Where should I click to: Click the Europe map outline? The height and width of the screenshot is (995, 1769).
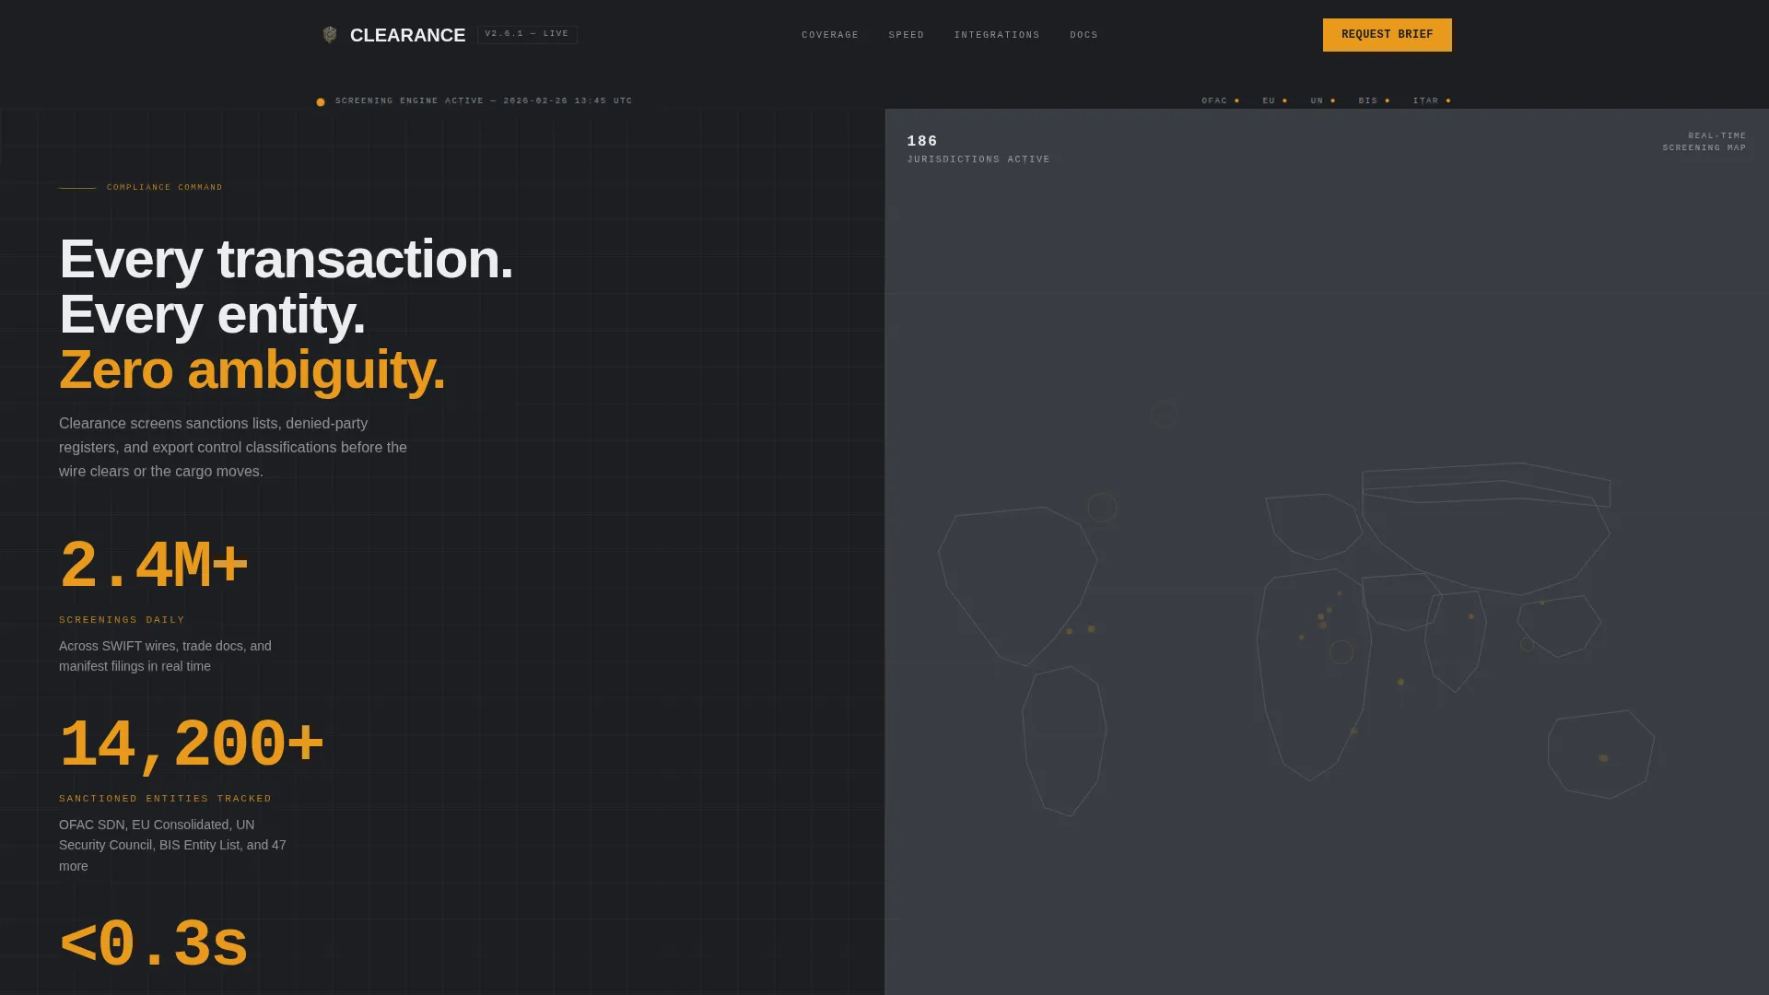(1314, 527)
